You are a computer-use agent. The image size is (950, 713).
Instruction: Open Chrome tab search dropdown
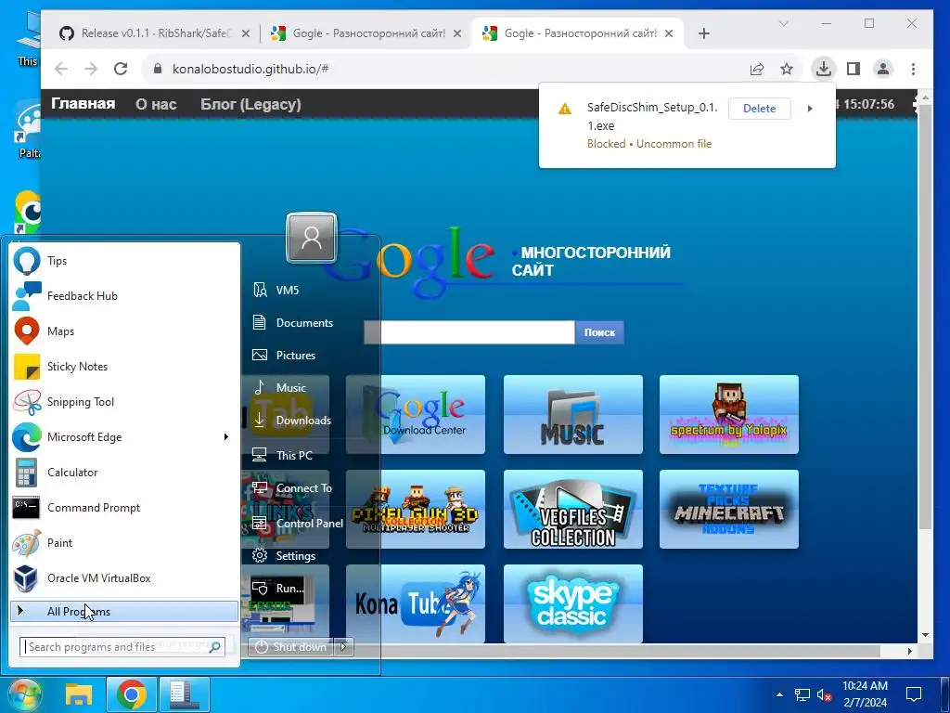(783, 23)
